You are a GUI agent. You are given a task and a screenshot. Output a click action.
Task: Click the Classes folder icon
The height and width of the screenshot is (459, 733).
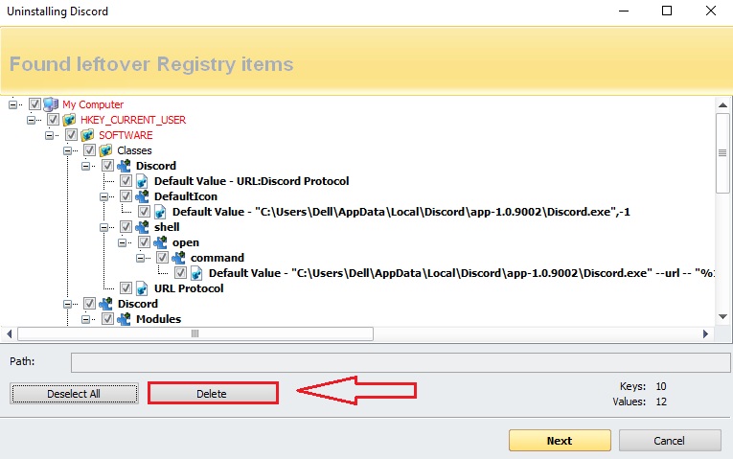tap(105, 150)
